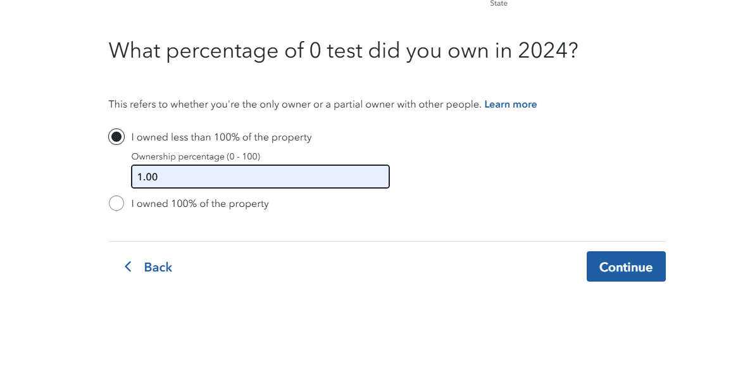Focus the Ownership percentage input field
The image size is (750, 374).
260,177
